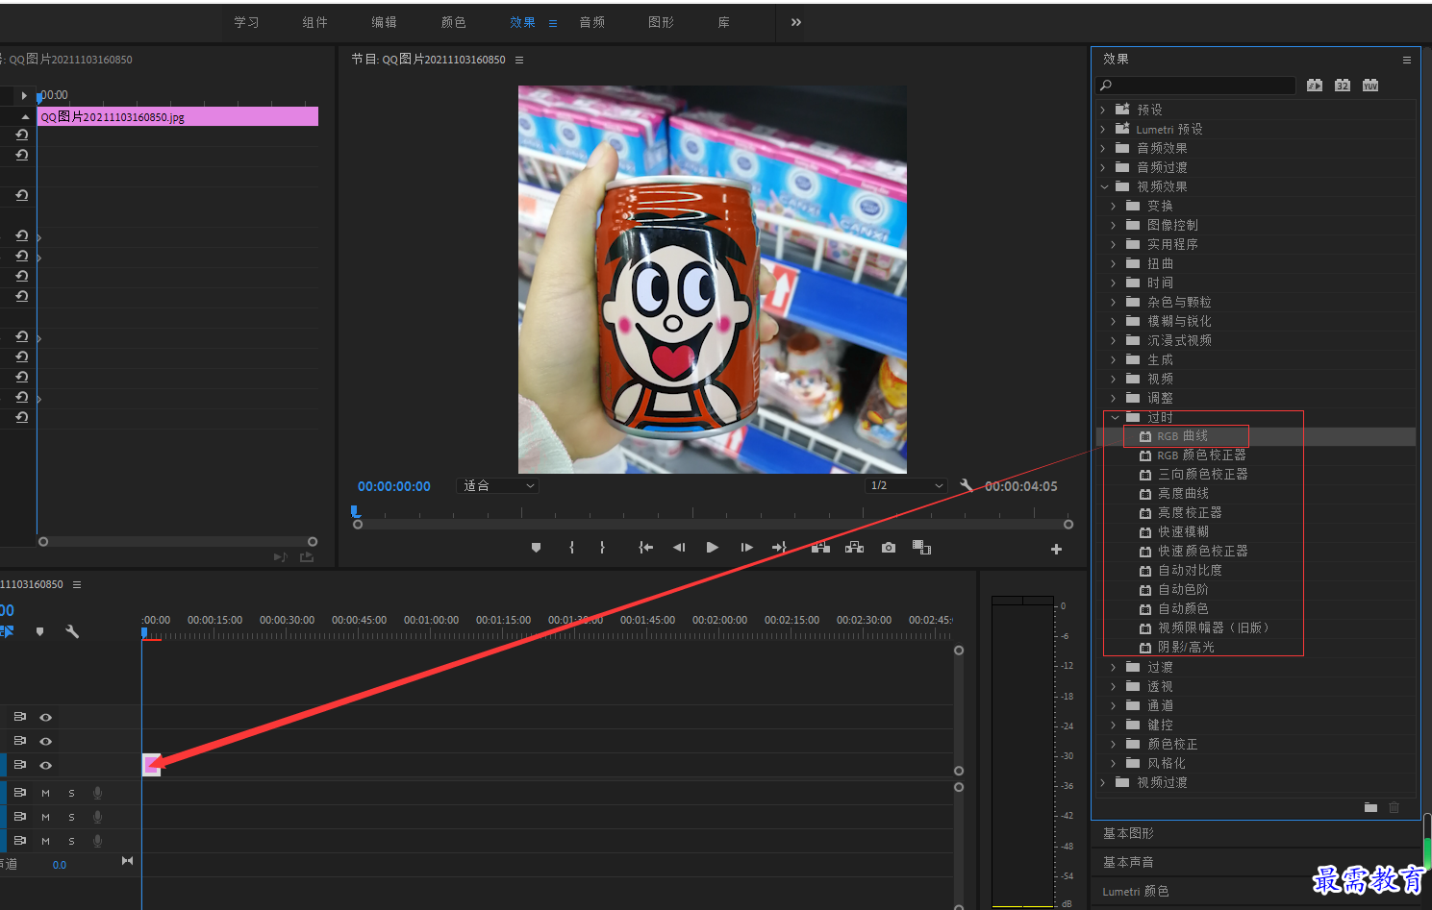Open the 1/2 playback resolution dropdown

point(906,485)
